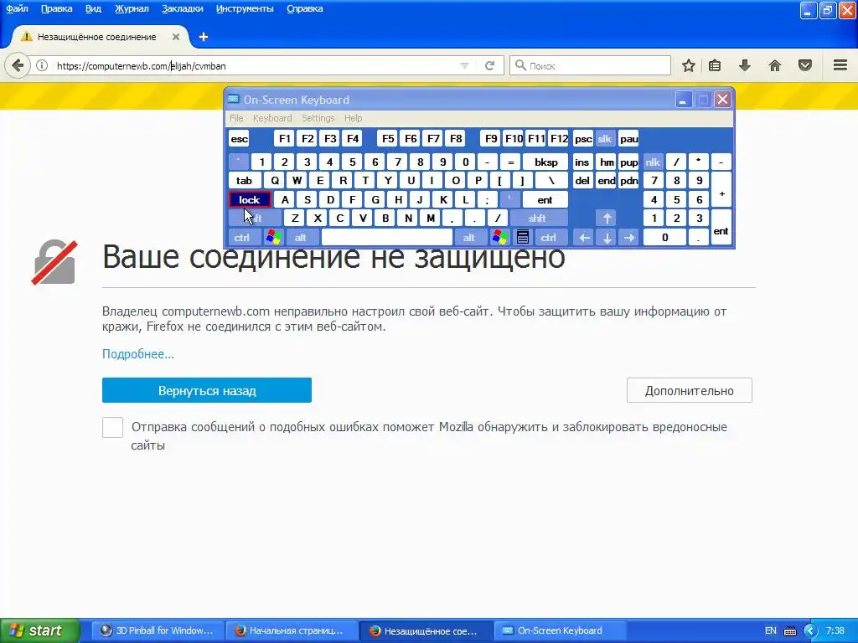Open Файл menu in Firefox
The image size is (858, 643).
17,8
